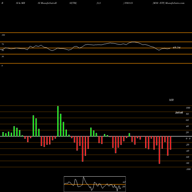This screenshot has height=192, width=192.
Task: Click the bold 248.43 value near MR axis
Action: [x=179, y=113]
